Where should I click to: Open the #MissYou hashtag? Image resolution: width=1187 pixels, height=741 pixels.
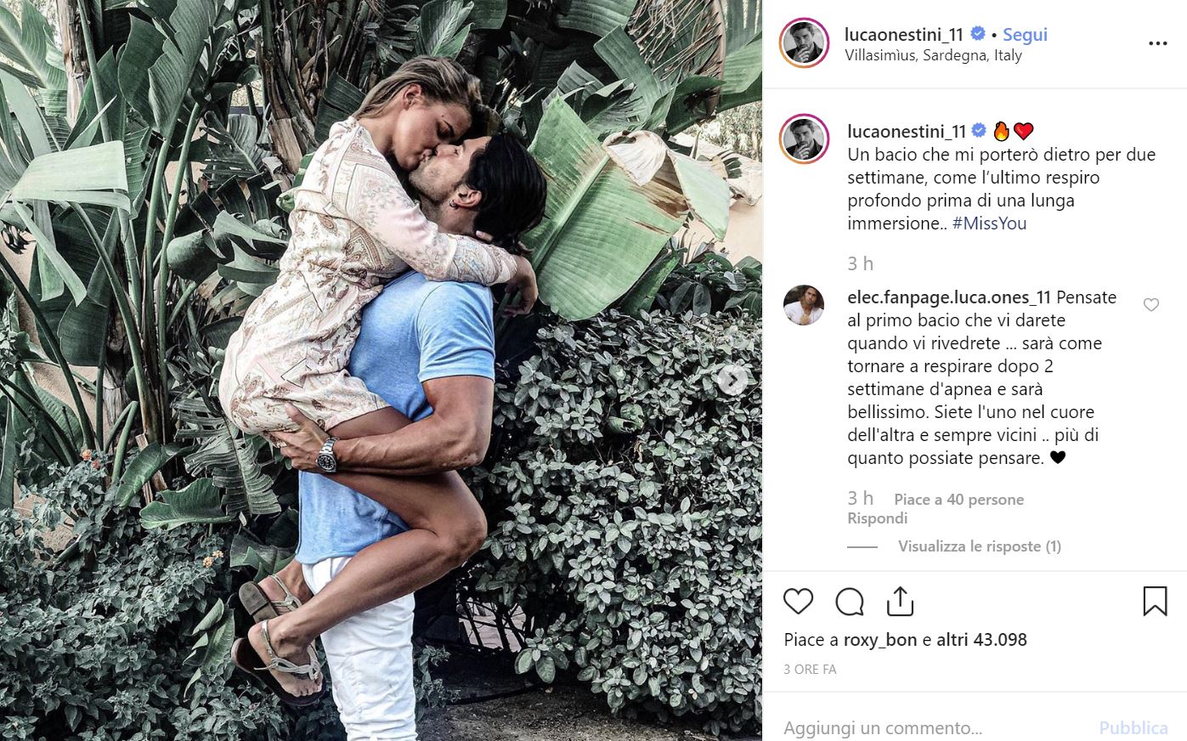point(989,223)
